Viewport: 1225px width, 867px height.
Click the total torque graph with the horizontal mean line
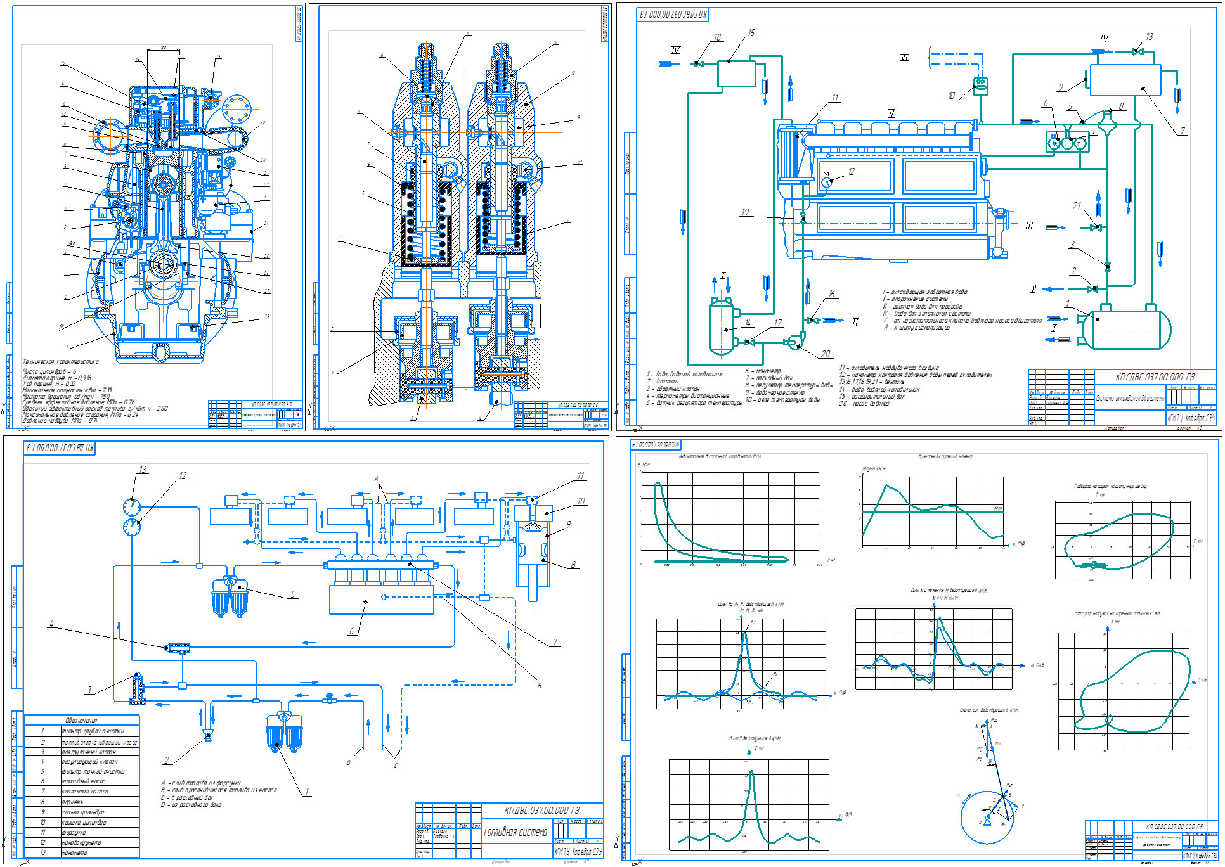coord(932,512)
